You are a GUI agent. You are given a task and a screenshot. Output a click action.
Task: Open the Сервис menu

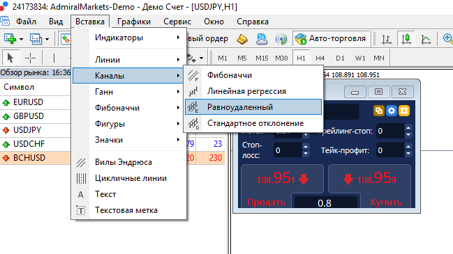177,22
